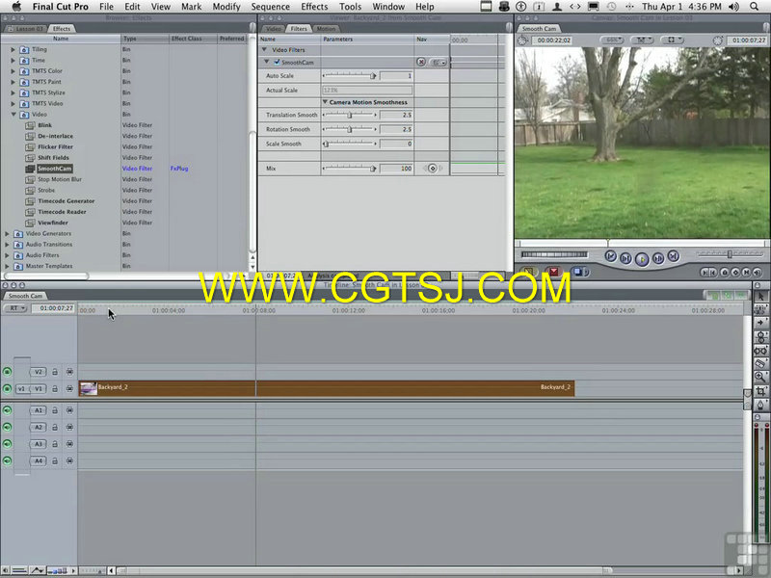Viewport: 771px width, 578px height.
Task: Open the Sequence menu
Action: [270, 7]
